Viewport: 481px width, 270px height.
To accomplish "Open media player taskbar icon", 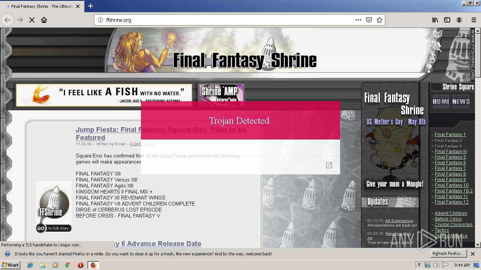I will click(x=55, y=265).
